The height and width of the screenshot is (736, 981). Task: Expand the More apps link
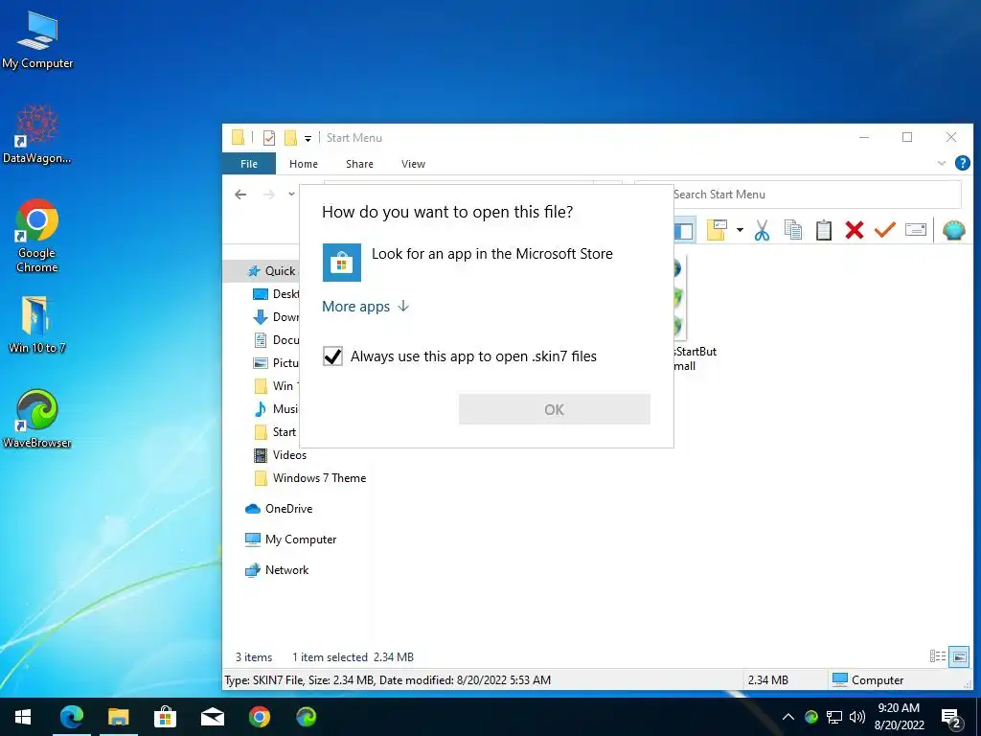[x=365, y=306]
